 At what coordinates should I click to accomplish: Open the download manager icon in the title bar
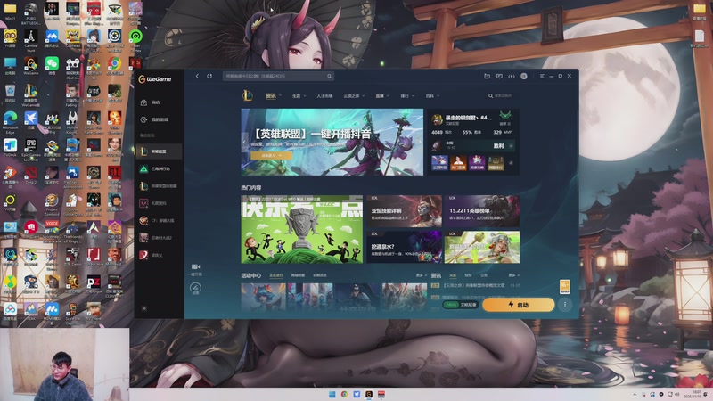512,76
